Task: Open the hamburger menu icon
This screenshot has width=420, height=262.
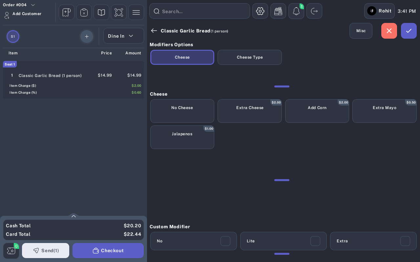Action: (136, 12)
